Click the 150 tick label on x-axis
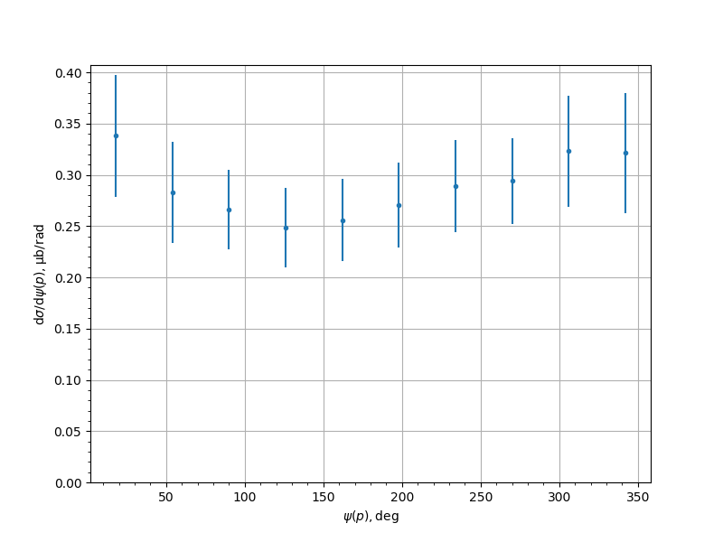Image resolution: width=723 pixels, height=542 pixels. tap(324, 498)
